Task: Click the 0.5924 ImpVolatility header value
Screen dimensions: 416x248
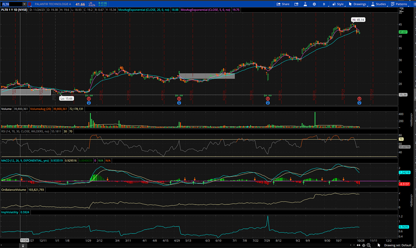Action: click(25, 212)
